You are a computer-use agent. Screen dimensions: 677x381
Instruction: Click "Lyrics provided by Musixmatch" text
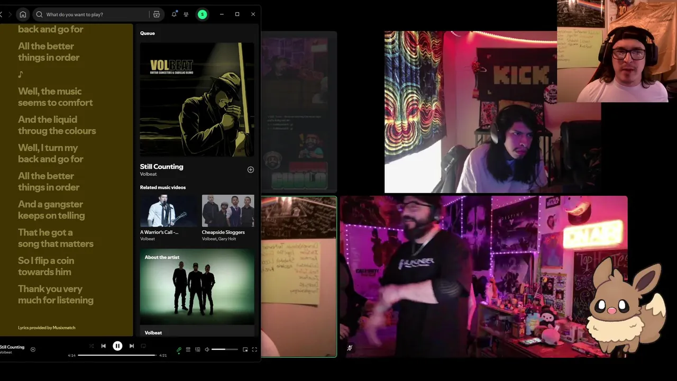(x=47, y=328)
